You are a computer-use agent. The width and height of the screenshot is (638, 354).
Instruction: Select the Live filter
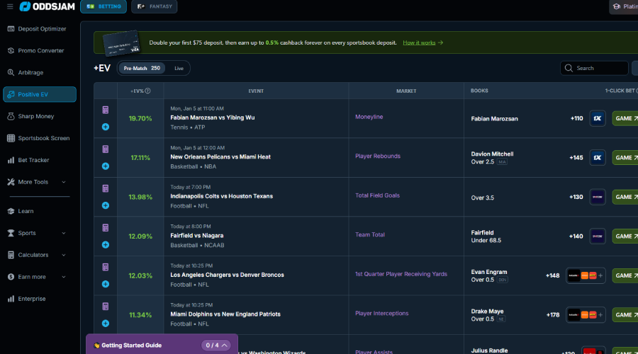(179, 68)
